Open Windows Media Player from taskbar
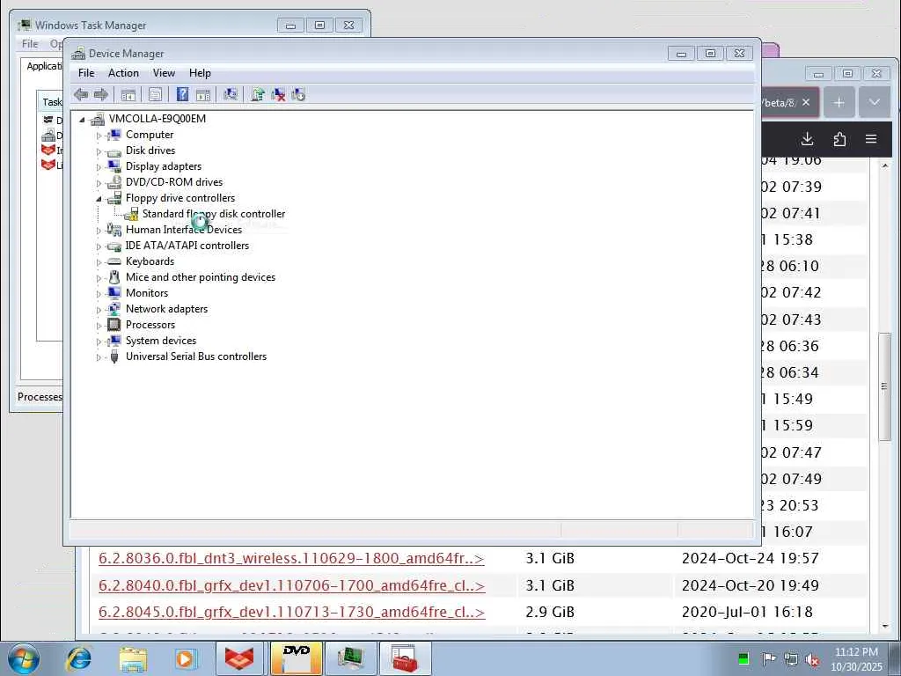The height and width of the screenshot is (676, 901). coord(185,658)
